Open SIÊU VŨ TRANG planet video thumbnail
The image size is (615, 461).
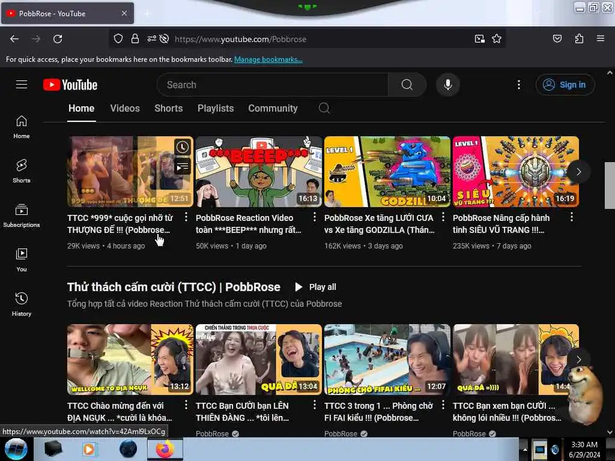coord(516,172)
